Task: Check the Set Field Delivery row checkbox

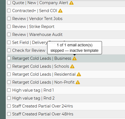Action: coord(9,42)
